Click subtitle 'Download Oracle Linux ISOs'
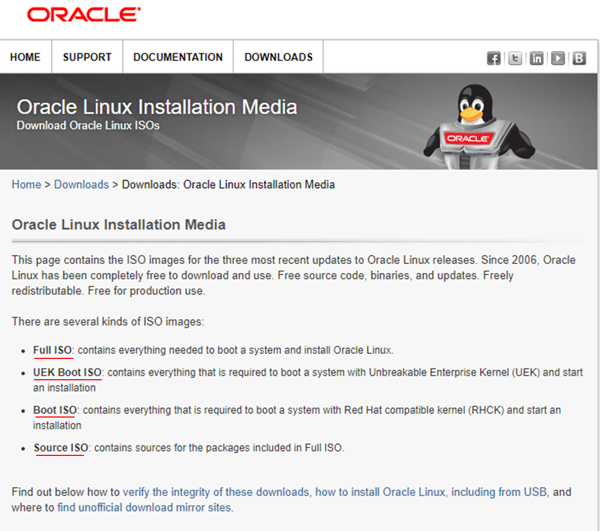The width and height of the screenshot is (600, 531). [x=88, y=125]
